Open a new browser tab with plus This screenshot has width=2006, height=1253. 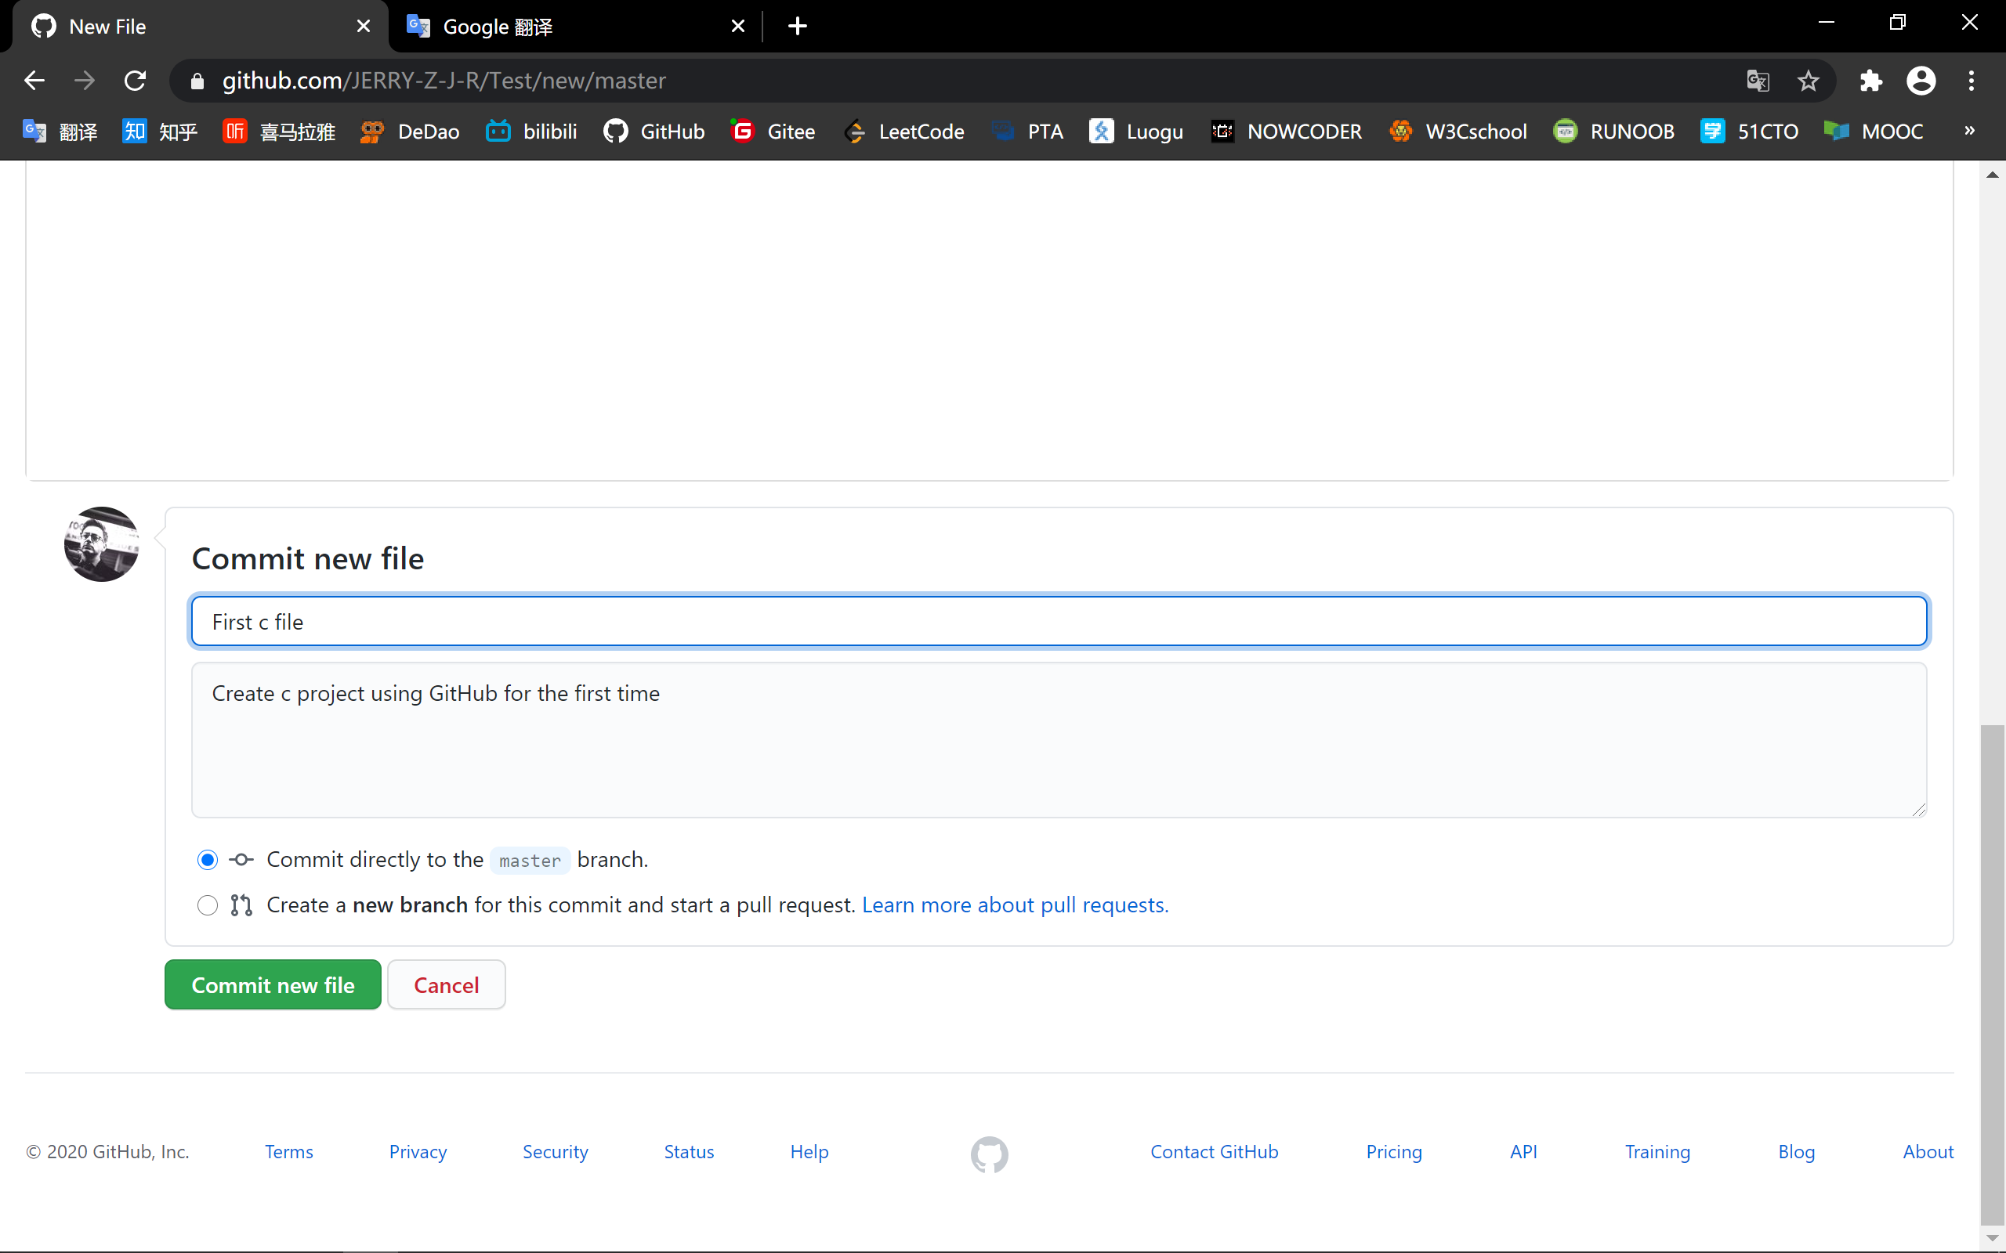(x=797, y=27)
